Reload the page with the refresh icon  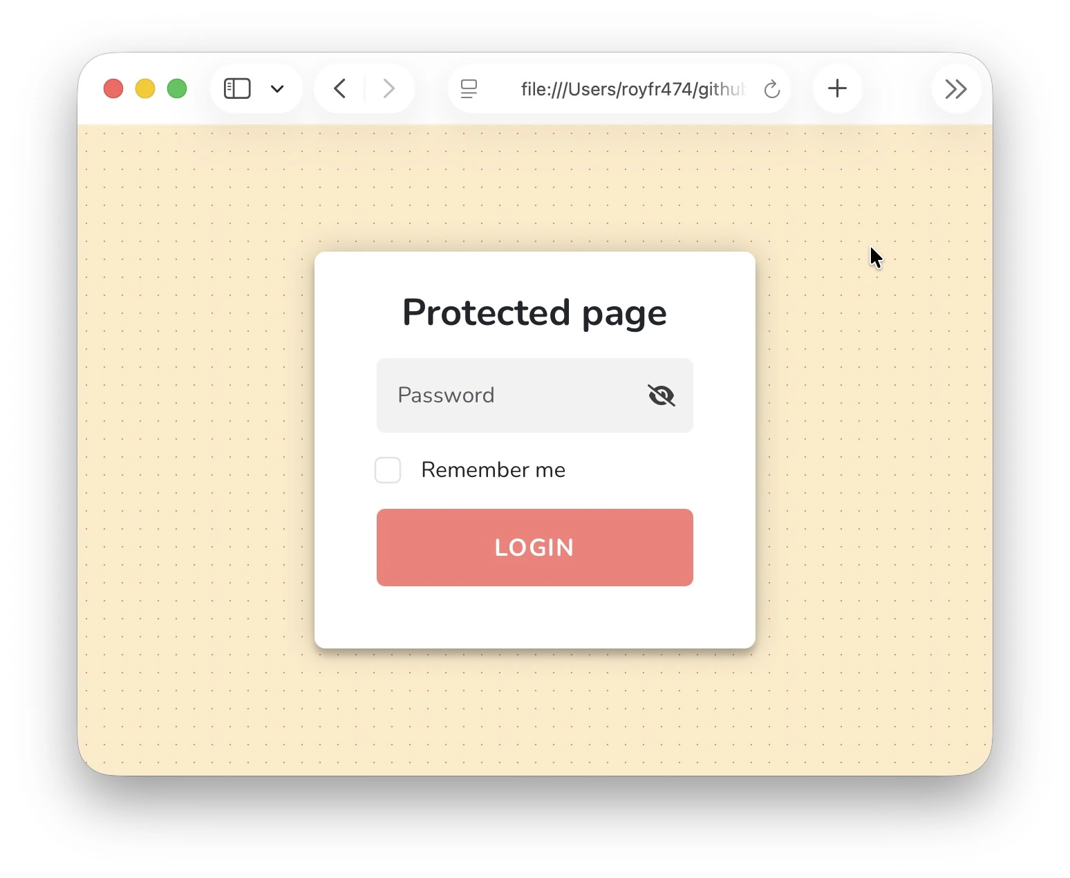click(772, 88)
